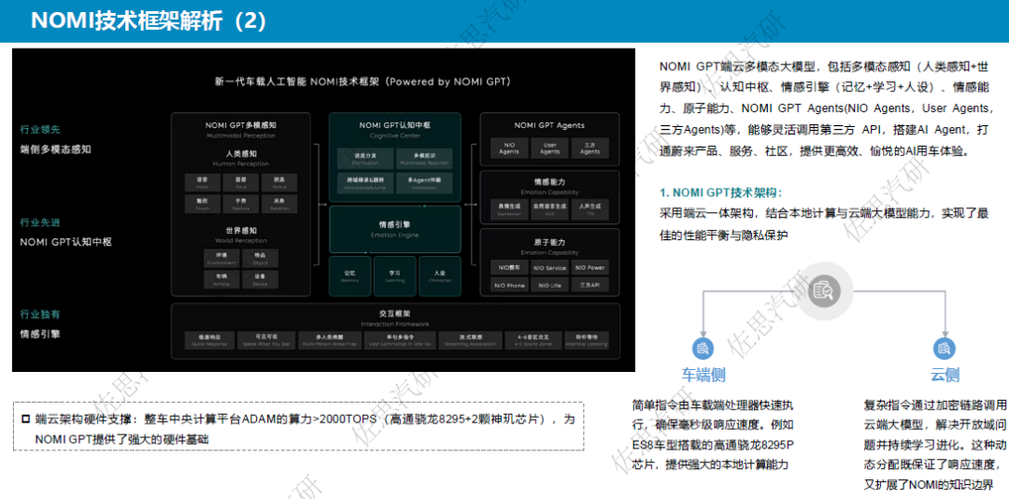Click the 情感引擎 Emotion Engine block
The image size is (1009, 499).
point(395,229)
